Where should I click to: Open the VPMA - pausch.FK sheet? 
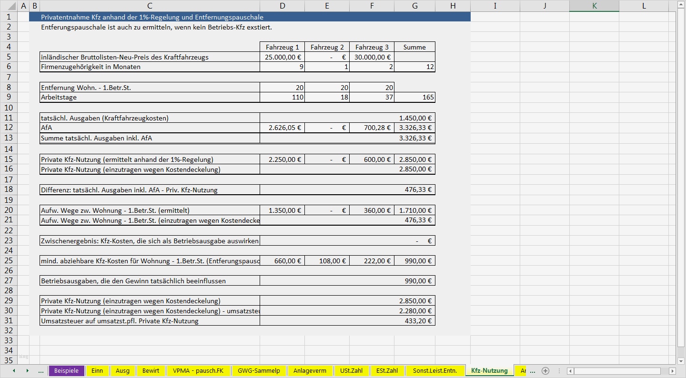(x=197, y=370)
